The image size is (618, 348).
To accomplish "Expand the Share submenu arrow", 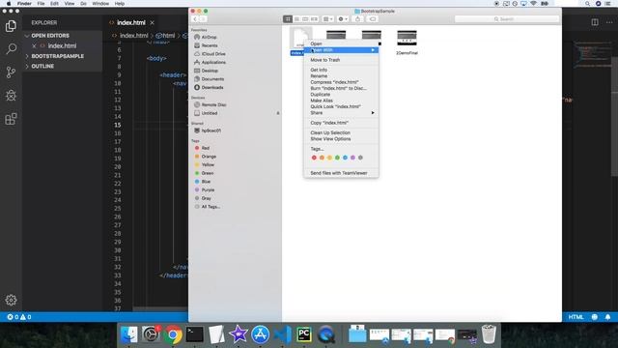I will tap(373, 113).
